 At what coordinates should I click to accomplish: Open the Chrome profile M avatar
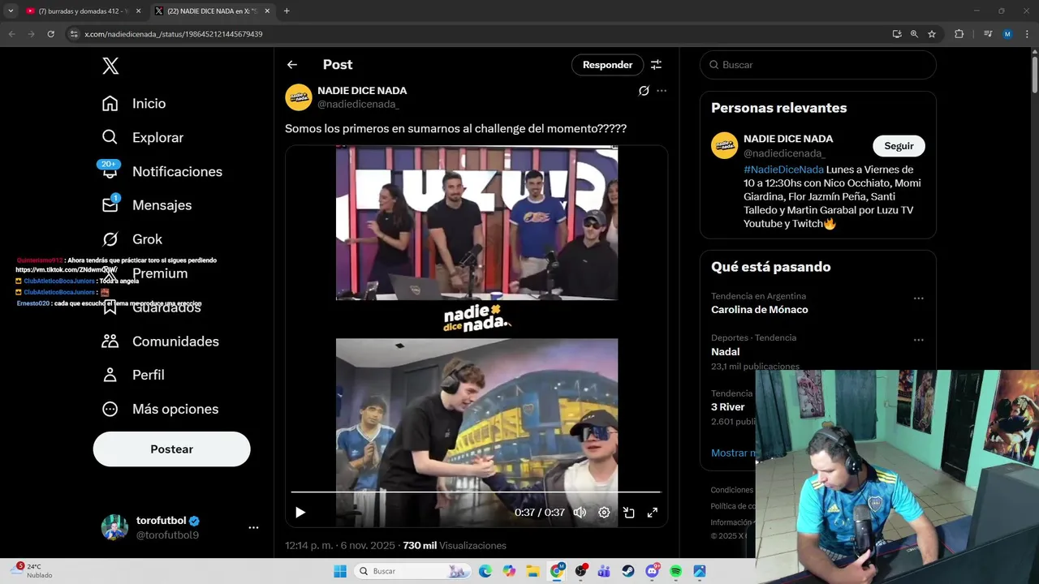click(x=1007, y=34)
